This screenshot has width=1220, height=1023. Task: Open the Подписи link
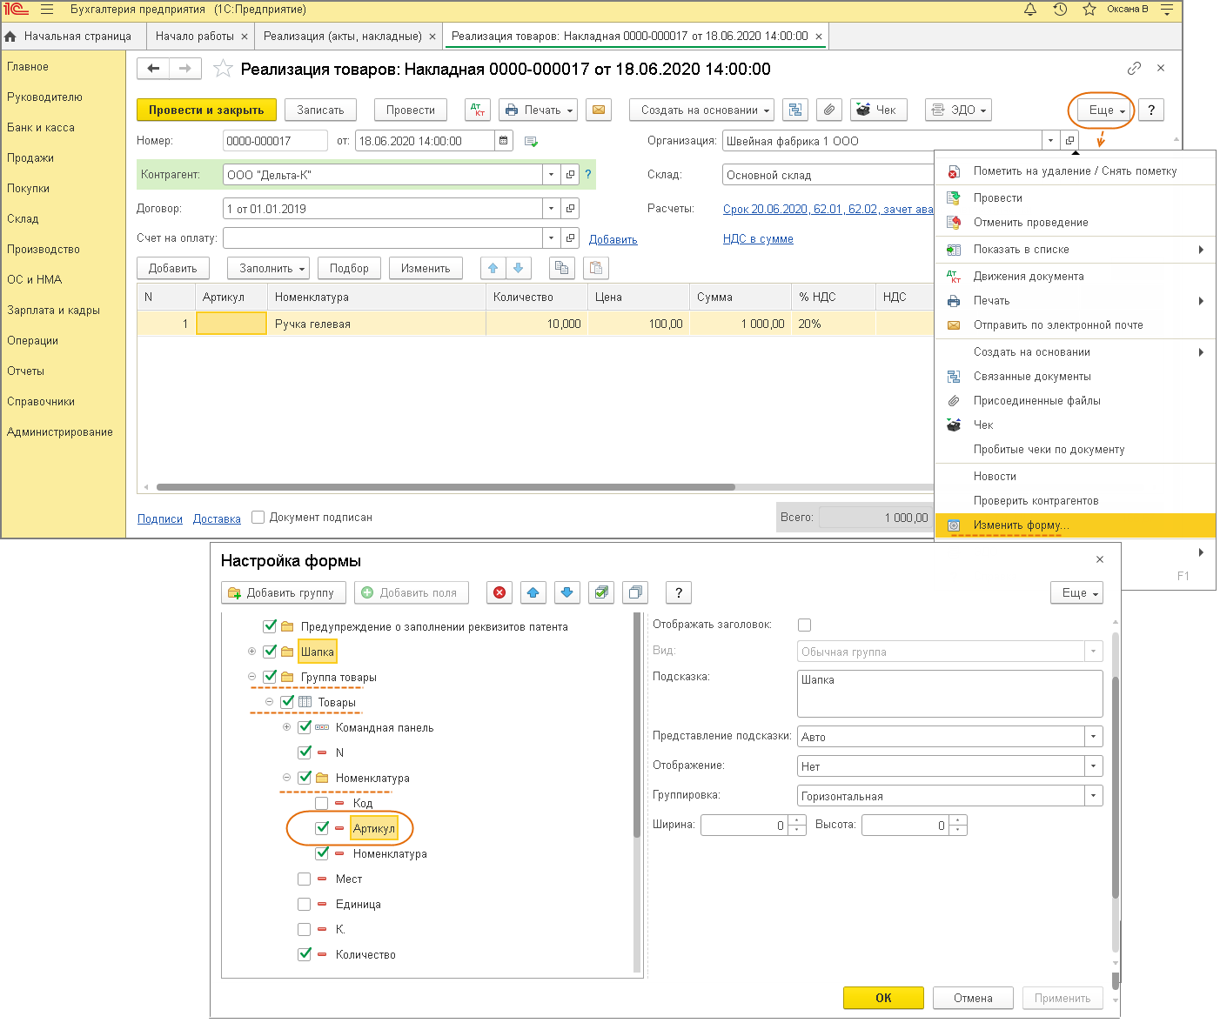point(160,519)
